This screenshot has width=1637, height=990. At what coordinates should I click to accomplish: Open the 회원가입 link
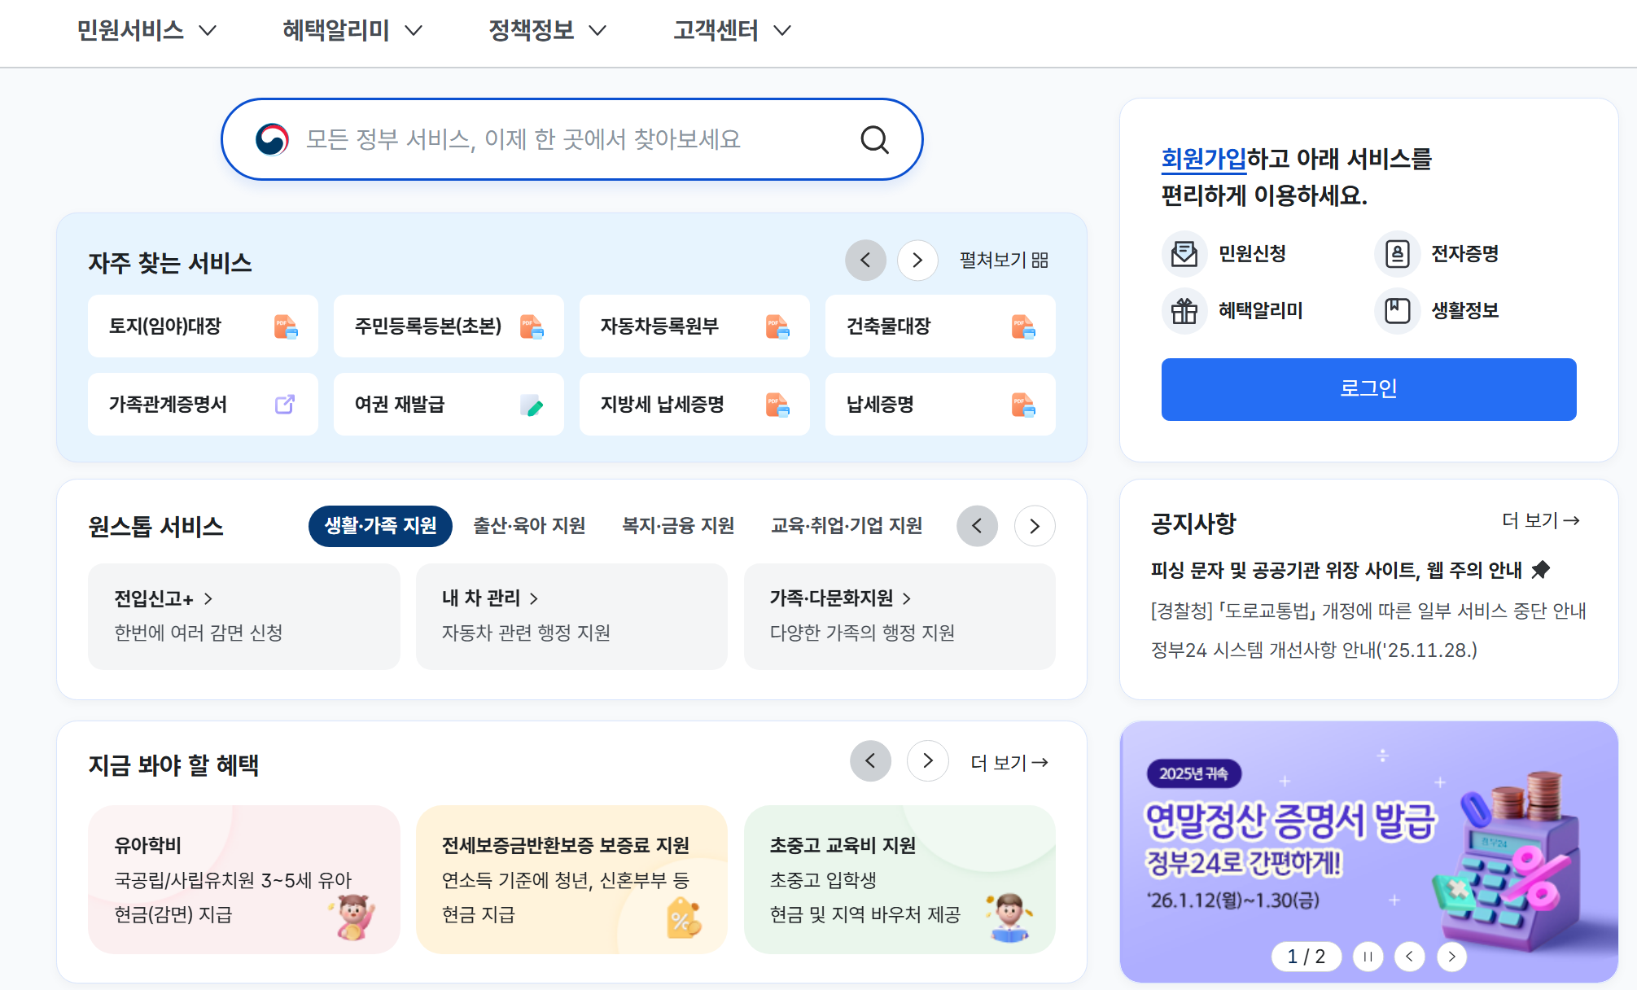[x=1203, y=160]
